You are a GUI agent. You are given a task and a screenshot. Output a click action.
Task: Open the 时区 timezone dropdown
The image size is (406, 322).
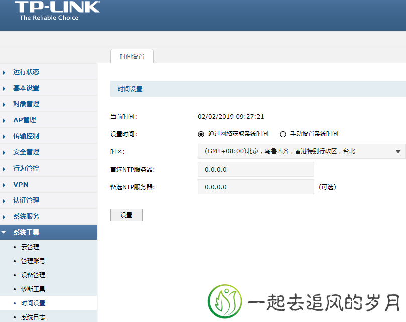[301, 151]
